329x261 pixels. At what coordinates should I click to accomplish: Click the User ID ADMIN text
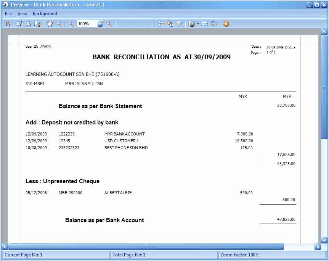38,47
